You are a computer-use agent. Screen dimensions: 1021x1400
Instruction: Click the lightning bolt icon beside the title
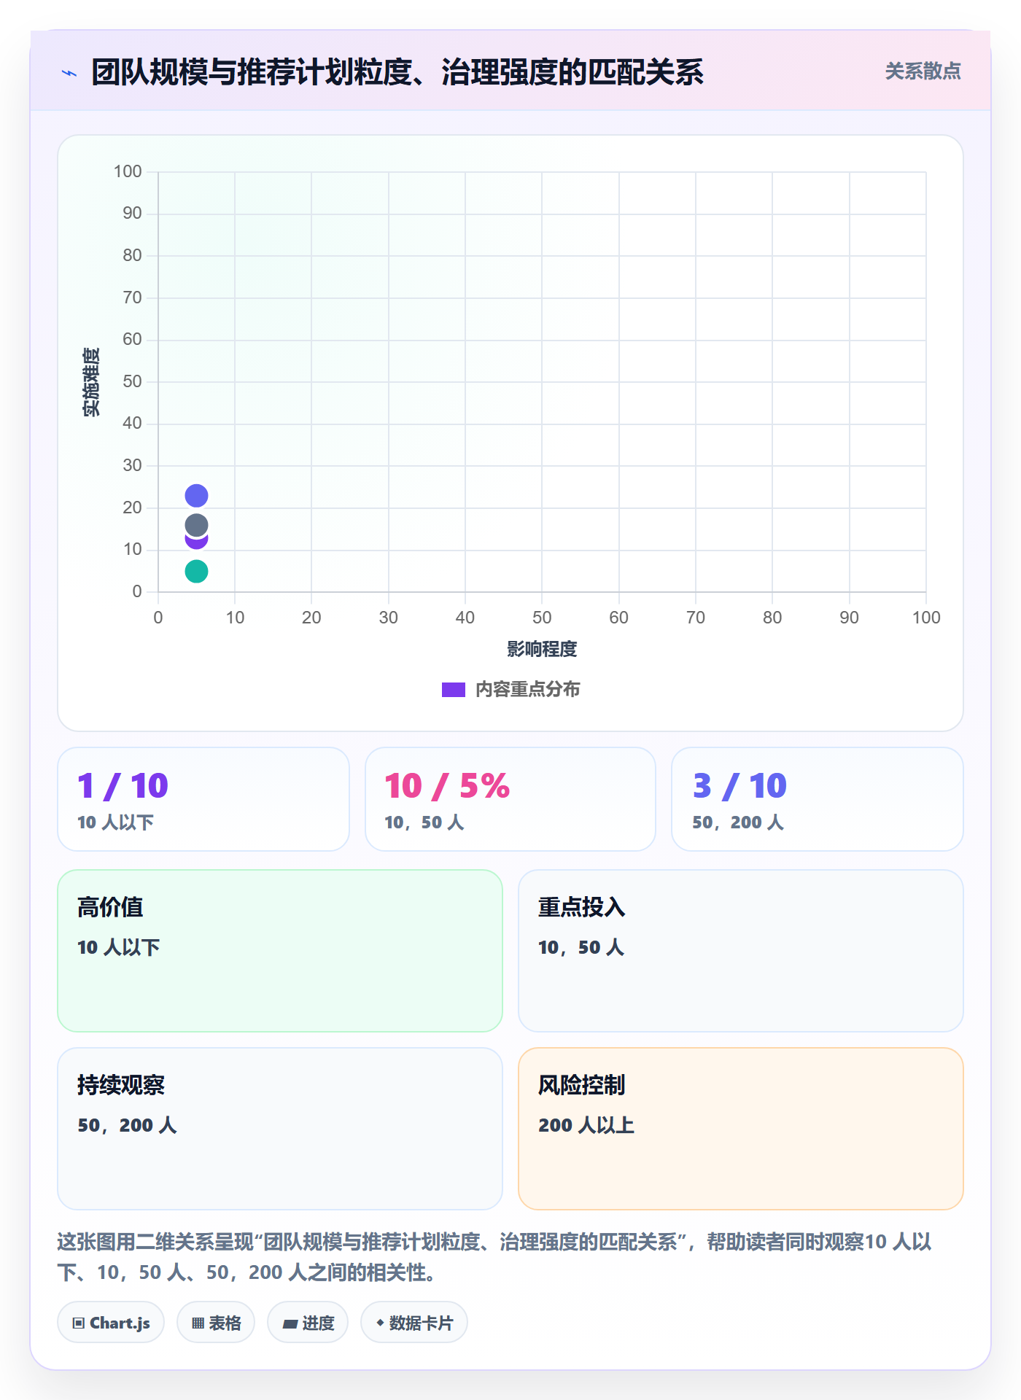click(69, 73)
